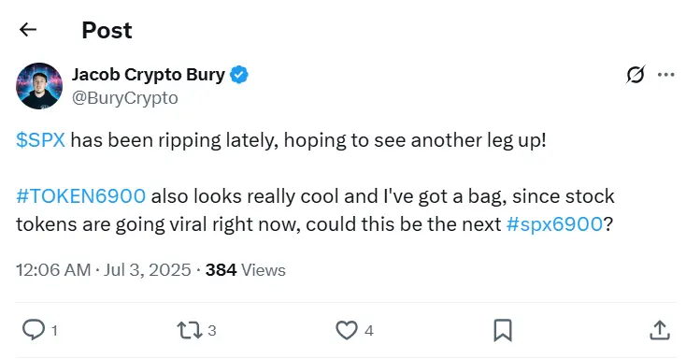Open the @BuryCrypto handle link
Image resolution: width=686 pixels, height=359 pixels.
coord(124,98)
